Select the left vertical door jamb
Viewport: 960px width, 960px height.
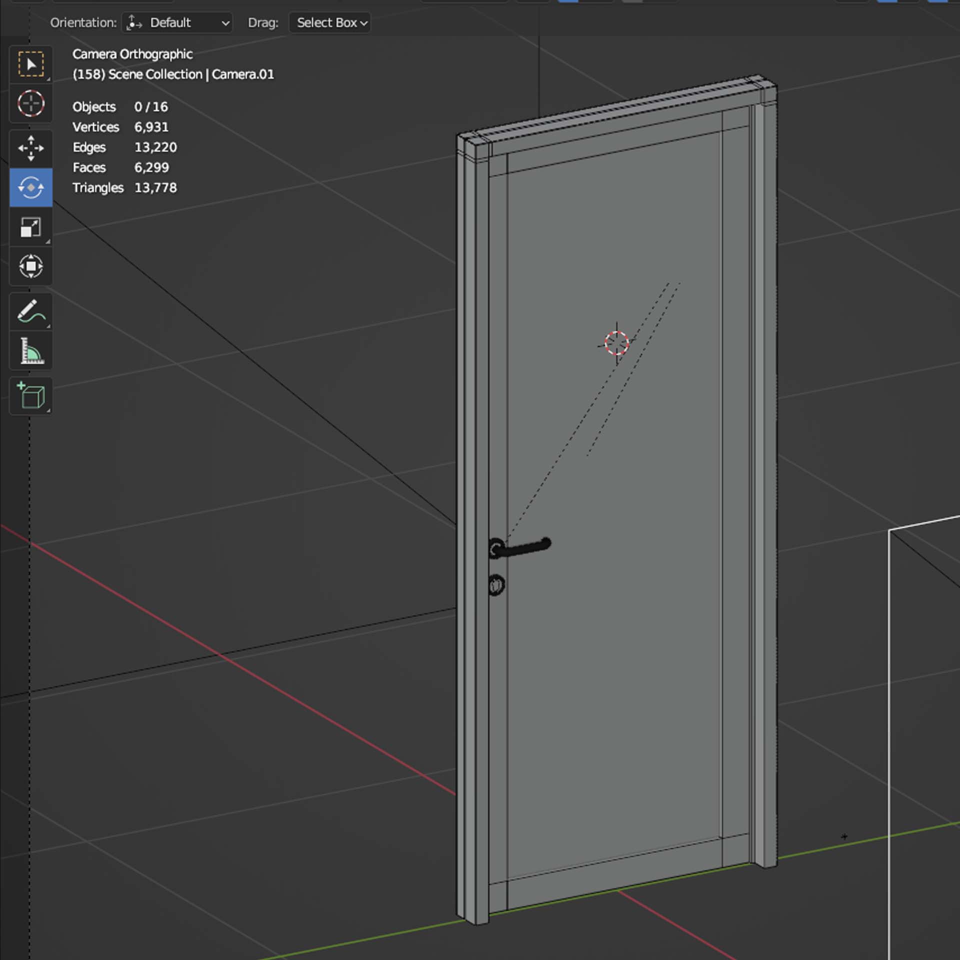click(472, 500)
